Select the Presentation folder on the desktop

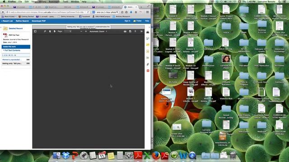tap(209, 61)
